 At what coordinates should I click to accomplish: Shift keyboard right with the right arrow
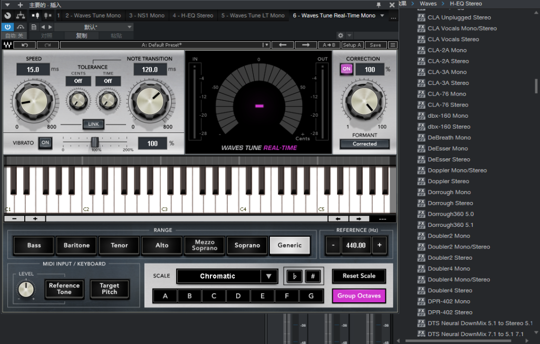coord(359,218)
